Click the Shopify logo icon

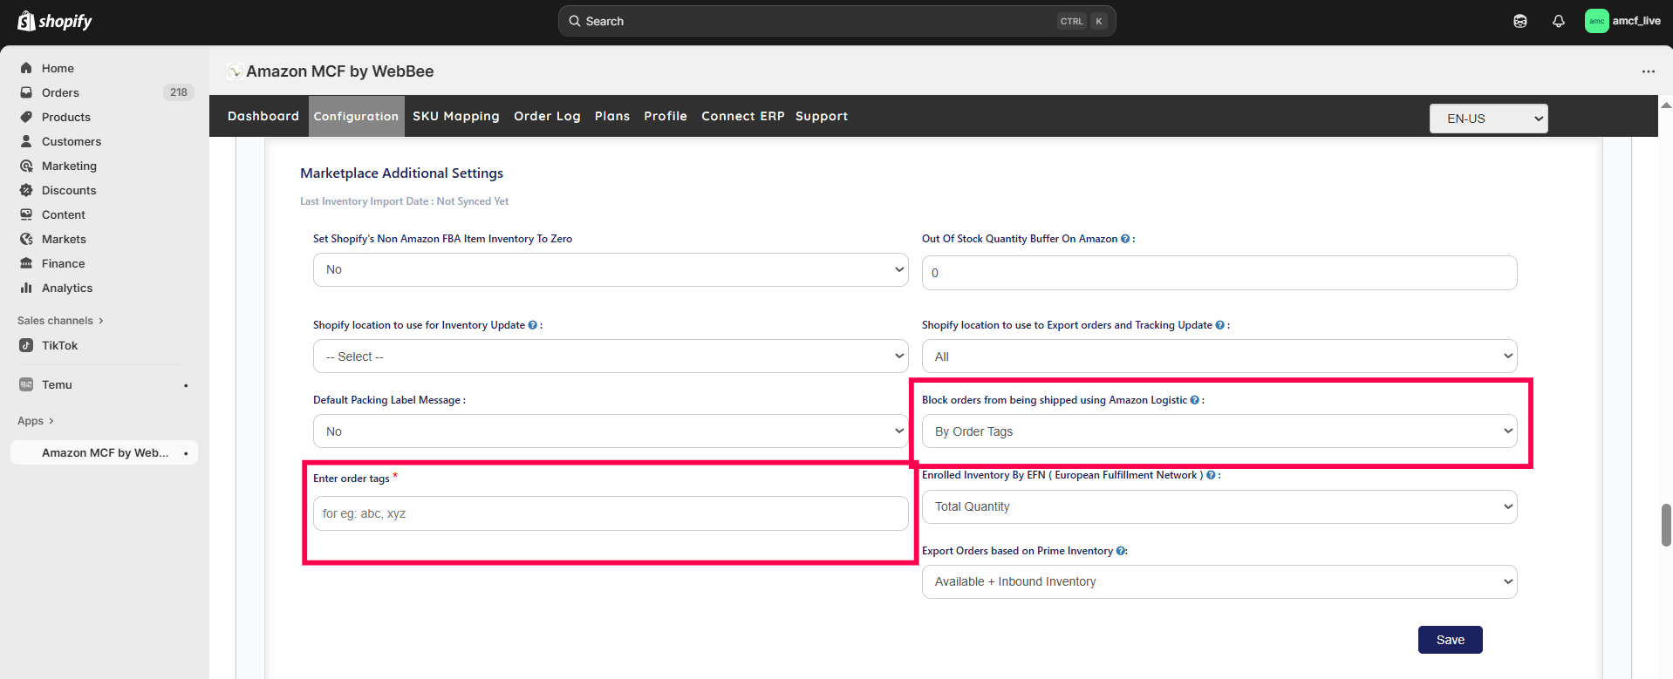26,21
